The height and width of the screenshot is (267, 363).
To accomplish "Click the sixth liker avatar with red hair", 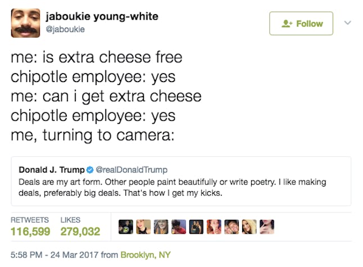I will (x=214, y=226).
